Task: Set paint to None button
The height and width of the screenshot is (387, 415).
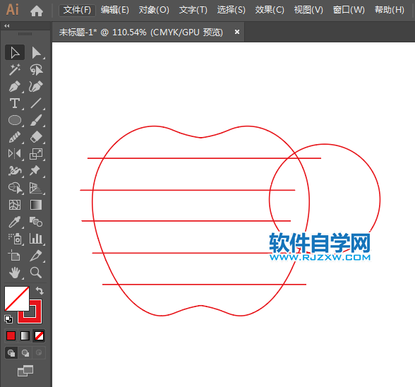Action: coord(40,336)
